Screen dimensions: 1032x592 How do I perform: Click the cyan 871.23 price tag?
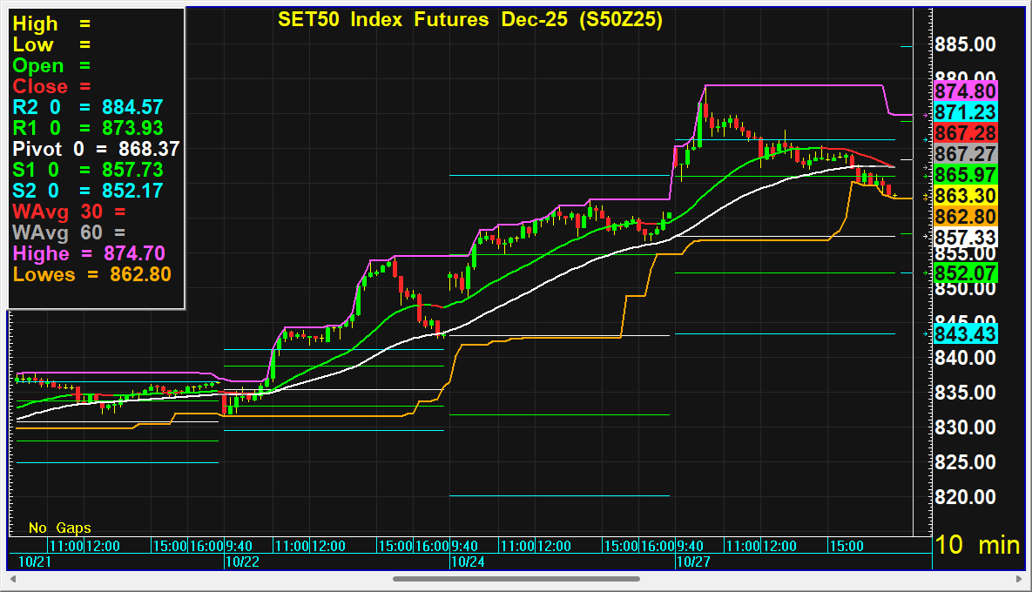(965, 112)
